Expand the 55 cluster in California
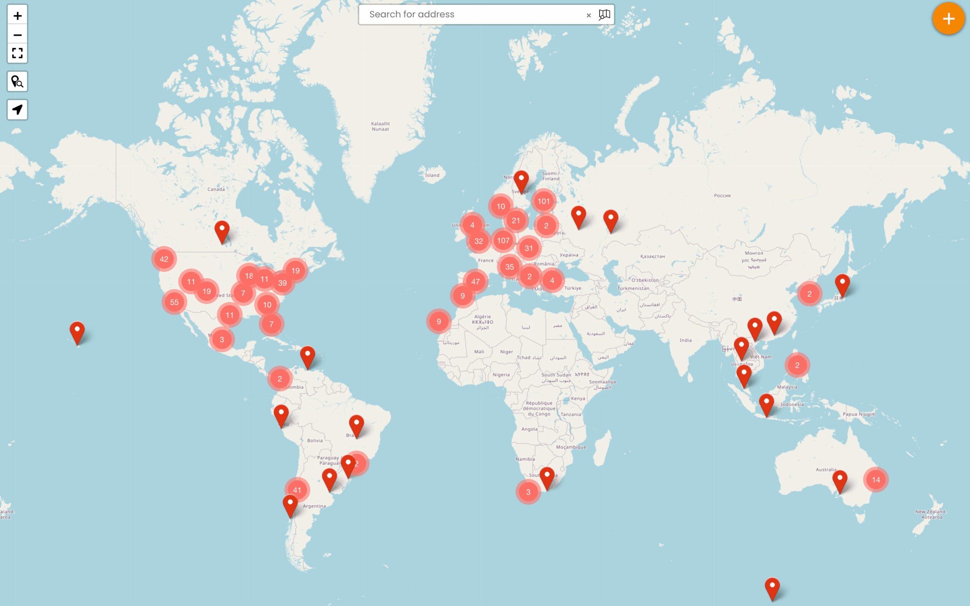Viewport: 970px width, 606px height. click(x=174, y=302)
